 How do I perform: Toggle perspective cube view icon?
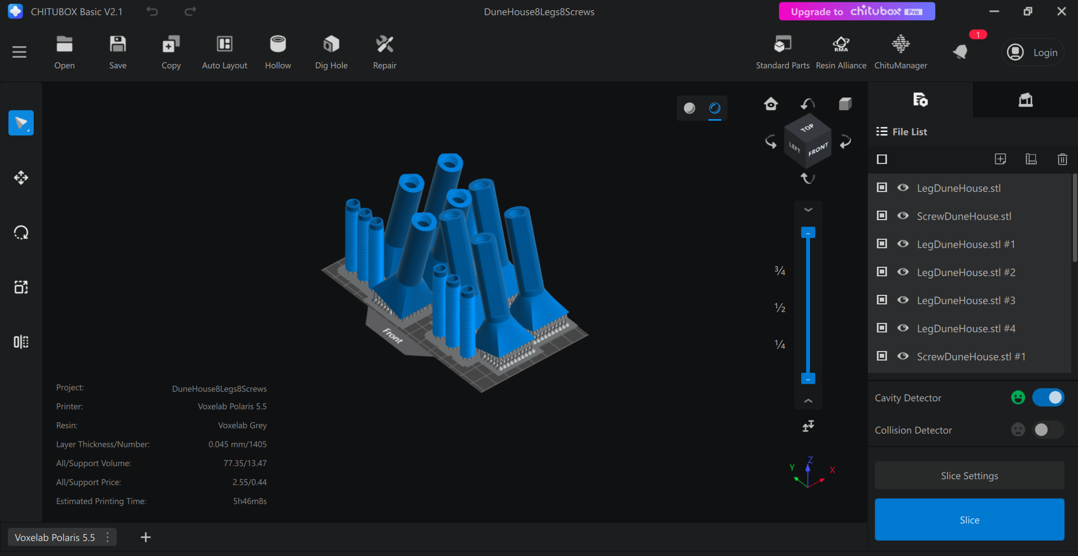tap(845, 104)
